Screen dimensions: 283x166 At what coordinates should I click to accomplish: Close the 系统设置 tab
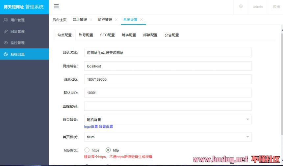tap(141, 20)
